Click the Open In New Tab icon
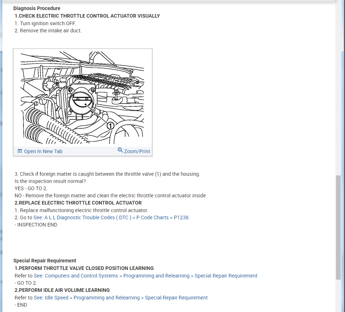The height and width of the screenshot is (312, 345). 20,151
